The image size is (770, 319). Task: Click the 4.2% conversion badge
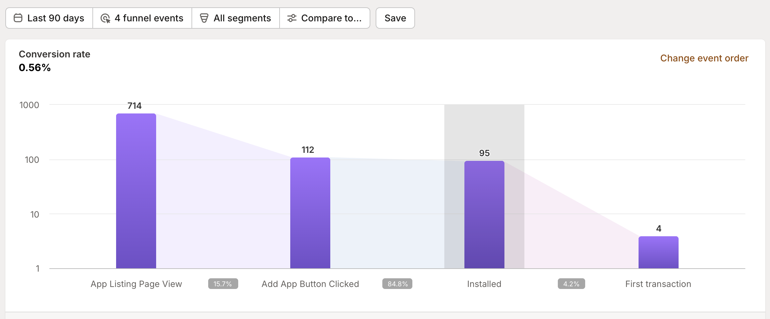(x=571, y=284)
